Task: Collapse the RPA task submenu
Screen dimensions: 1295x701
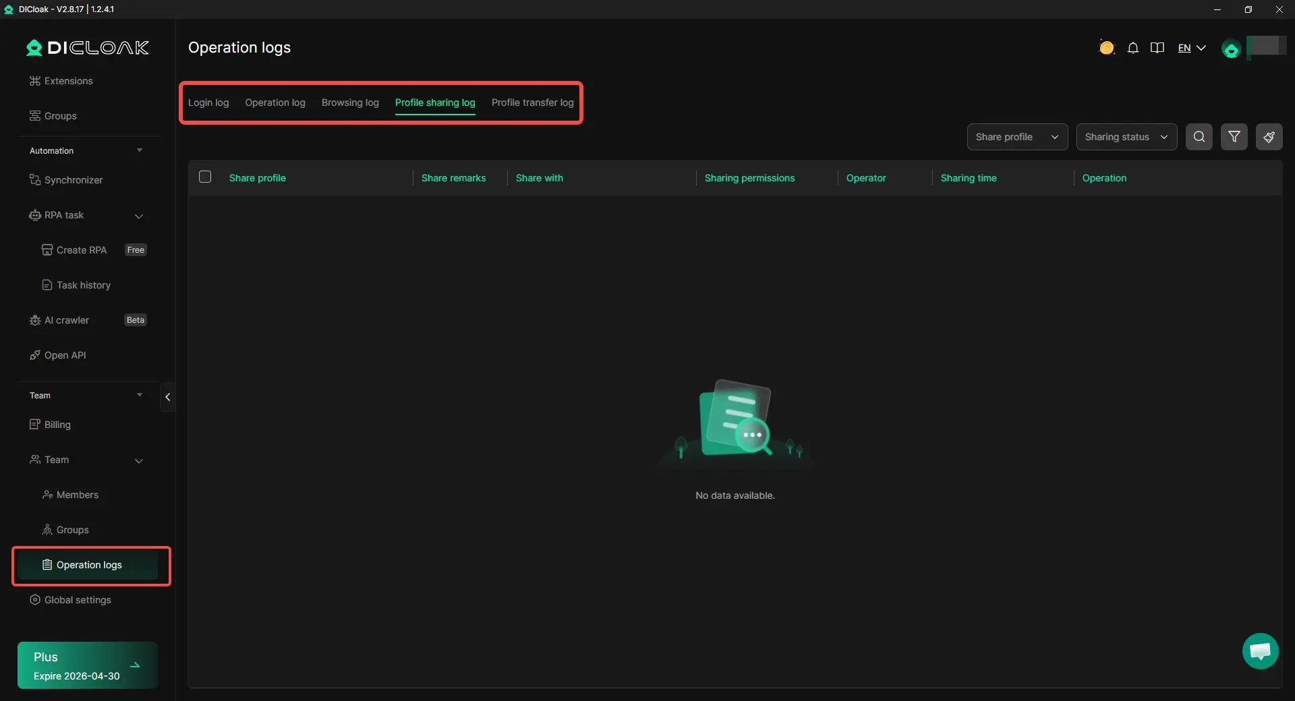Action: (139, 216)
